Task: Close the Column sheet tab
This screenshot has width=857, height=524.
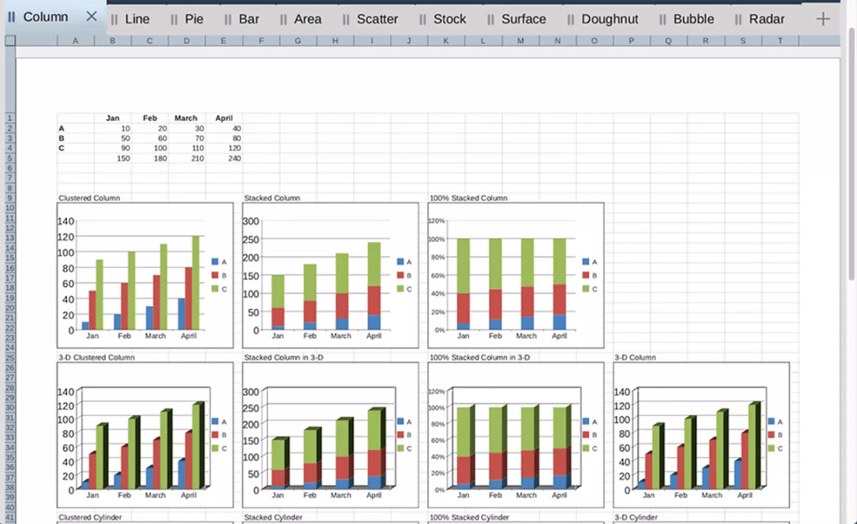Action: (91, 16)
